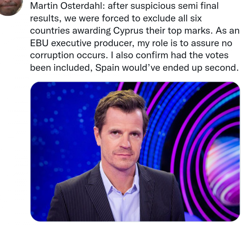Click the word "Spain" in the tweet
The width and height of the screenshot is (248, 226).
[106, 68]
